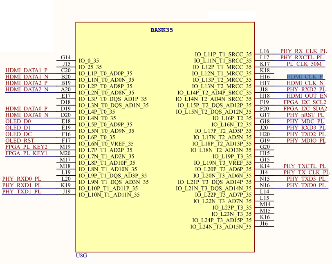
Task: Select pin name IO_L10N_T1_AD11N_35
Action: pos(109,195)
